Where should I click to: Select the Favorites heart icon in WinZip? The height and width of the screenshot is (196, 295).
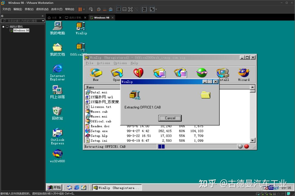click(138, 72)
